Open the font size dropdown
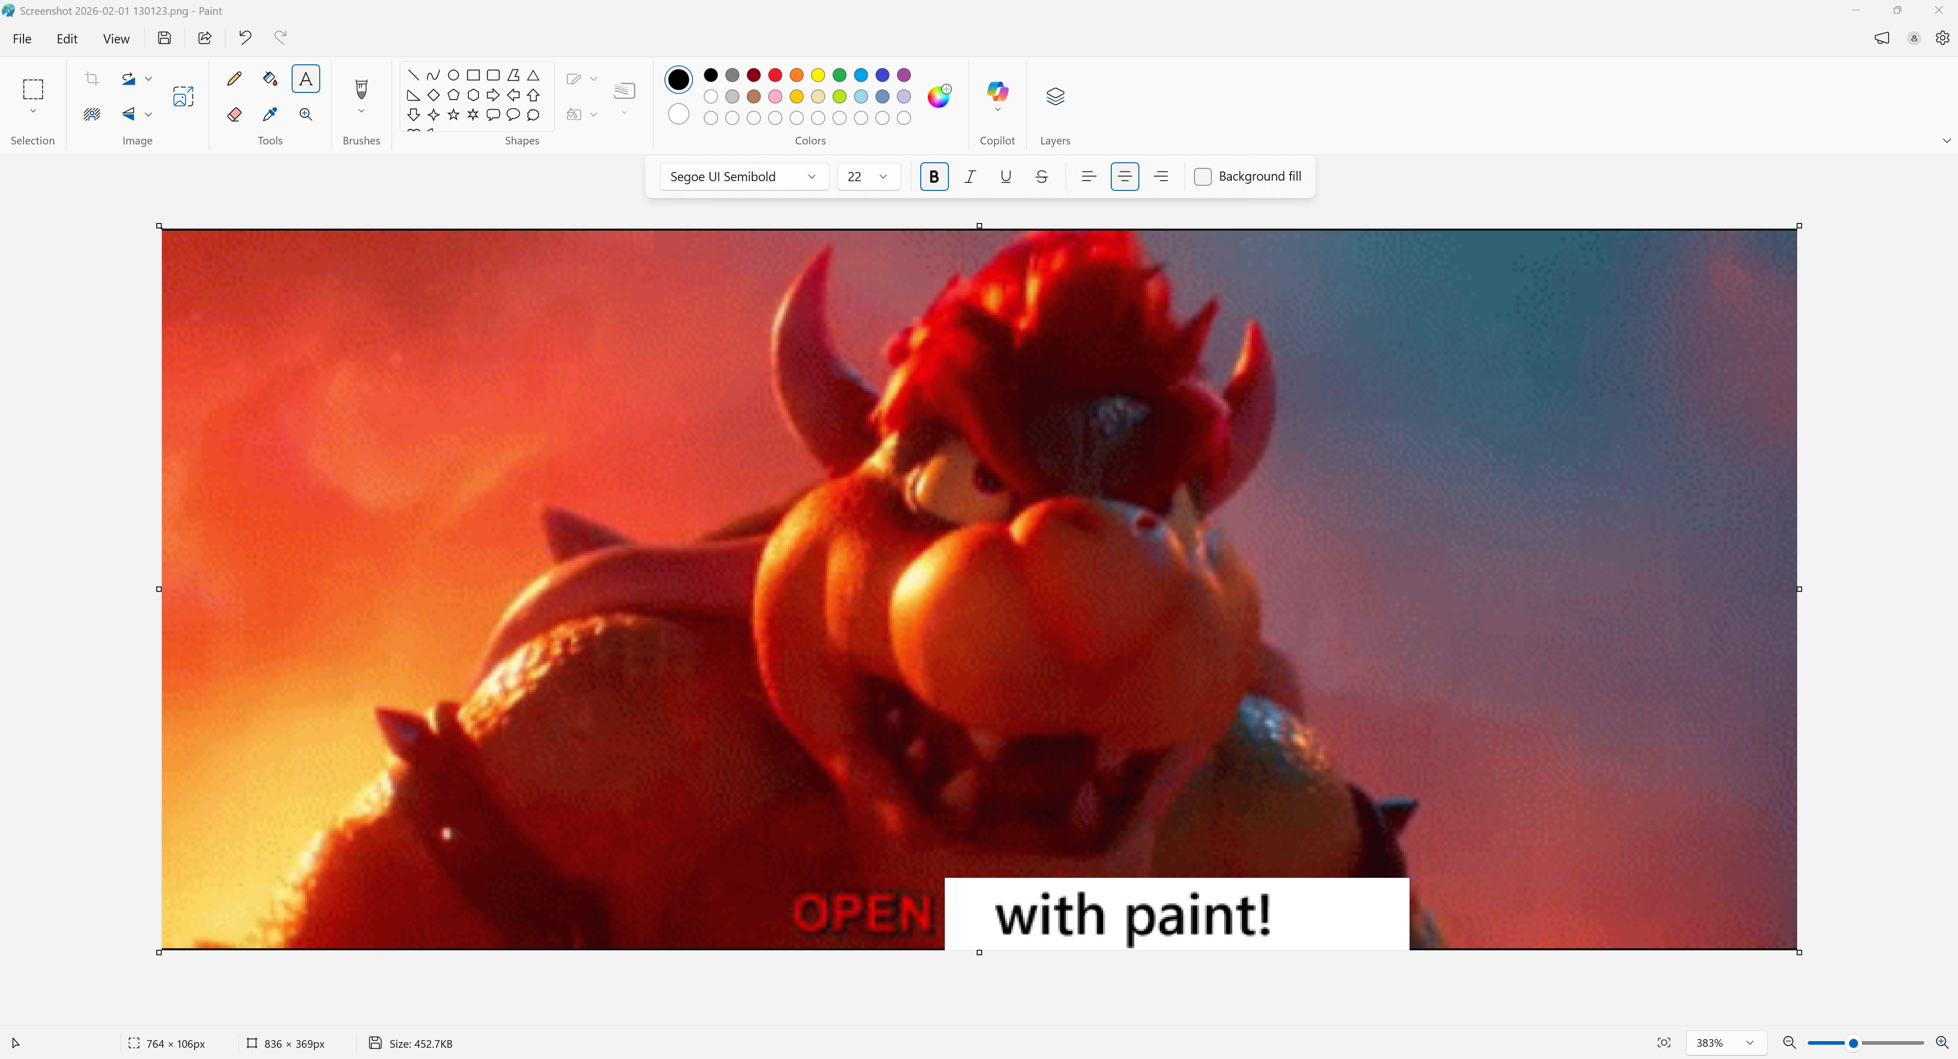Image resolution: width=1958 pixels, height=1059 pixels. (x=869, y=176)
